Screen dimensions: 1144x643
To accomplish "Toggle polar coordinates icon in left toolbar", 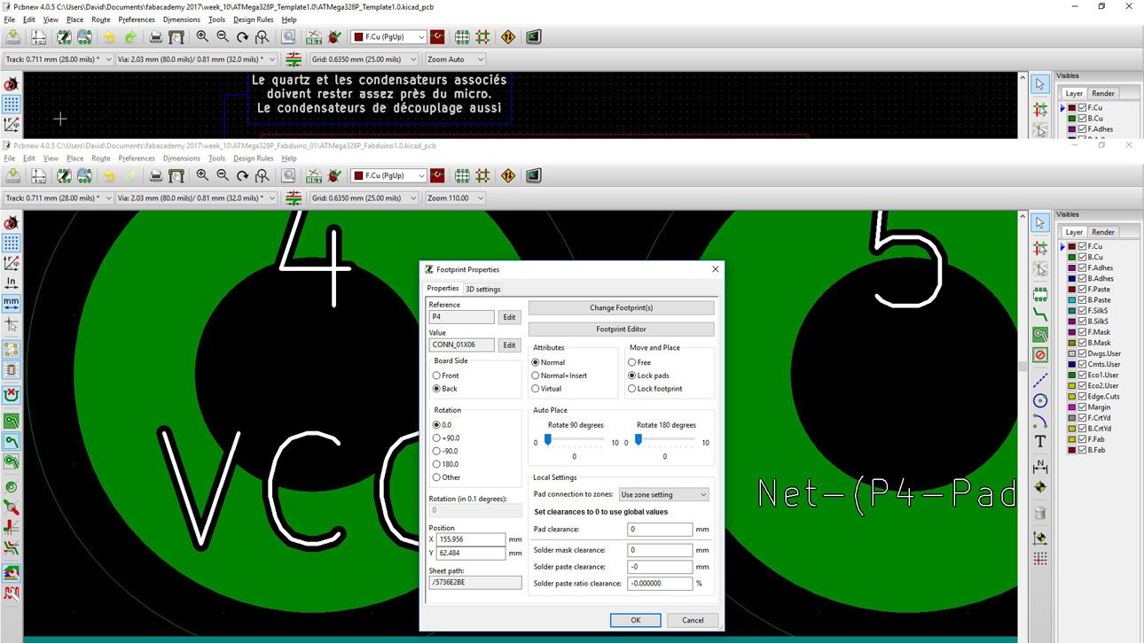I will [12, 263].
